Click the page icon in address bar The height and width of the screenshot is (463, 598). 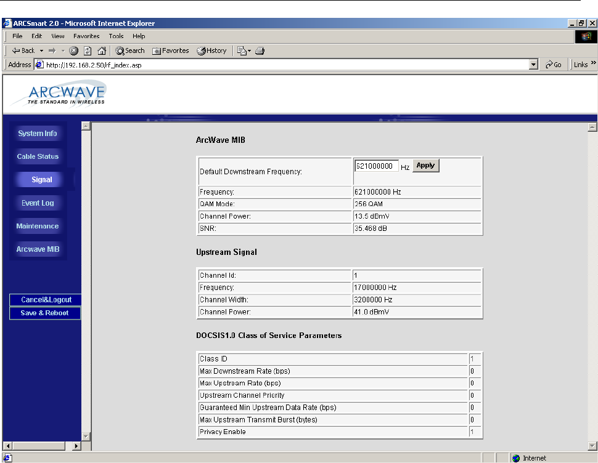pyautogui.click(x=39, y=65)
